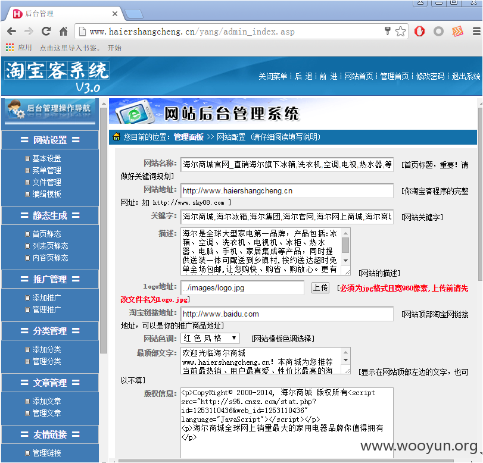Open 管理首页 from top navigation

coord(394,76)
